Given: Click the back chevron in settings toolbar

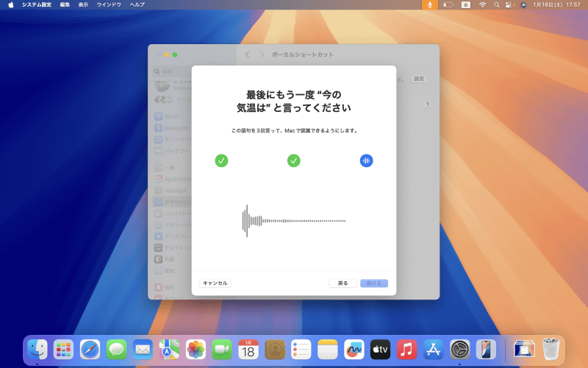Looking at the screenshot, I should (247, 54).
